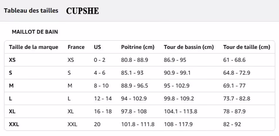Select the bold XXL brand size row label
The image size is (279, 136).
pos(14,124)
